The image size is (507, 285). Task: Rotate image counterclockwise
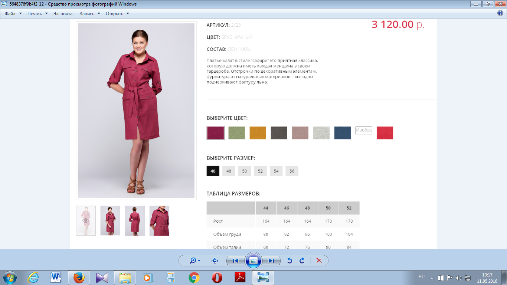(290, 261)
